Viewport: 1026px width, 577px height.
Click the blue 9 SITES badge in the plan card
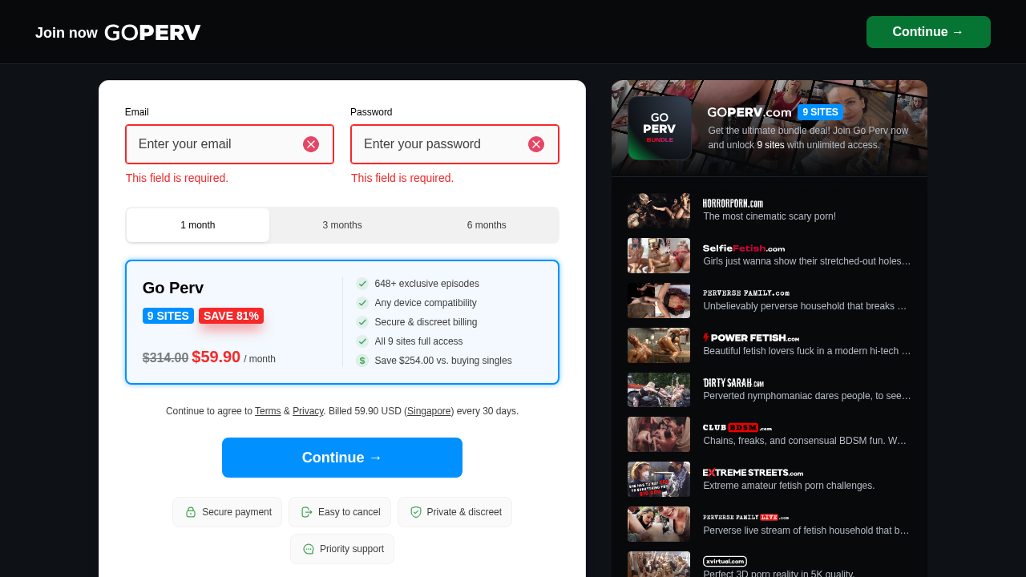point(168,316)
